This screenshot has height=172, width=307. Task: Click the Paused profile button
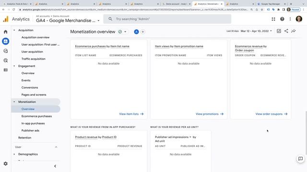(293, 10)
